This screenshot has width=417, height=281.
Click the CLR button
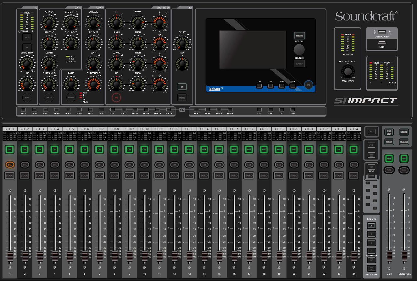(x=372, y=145)
